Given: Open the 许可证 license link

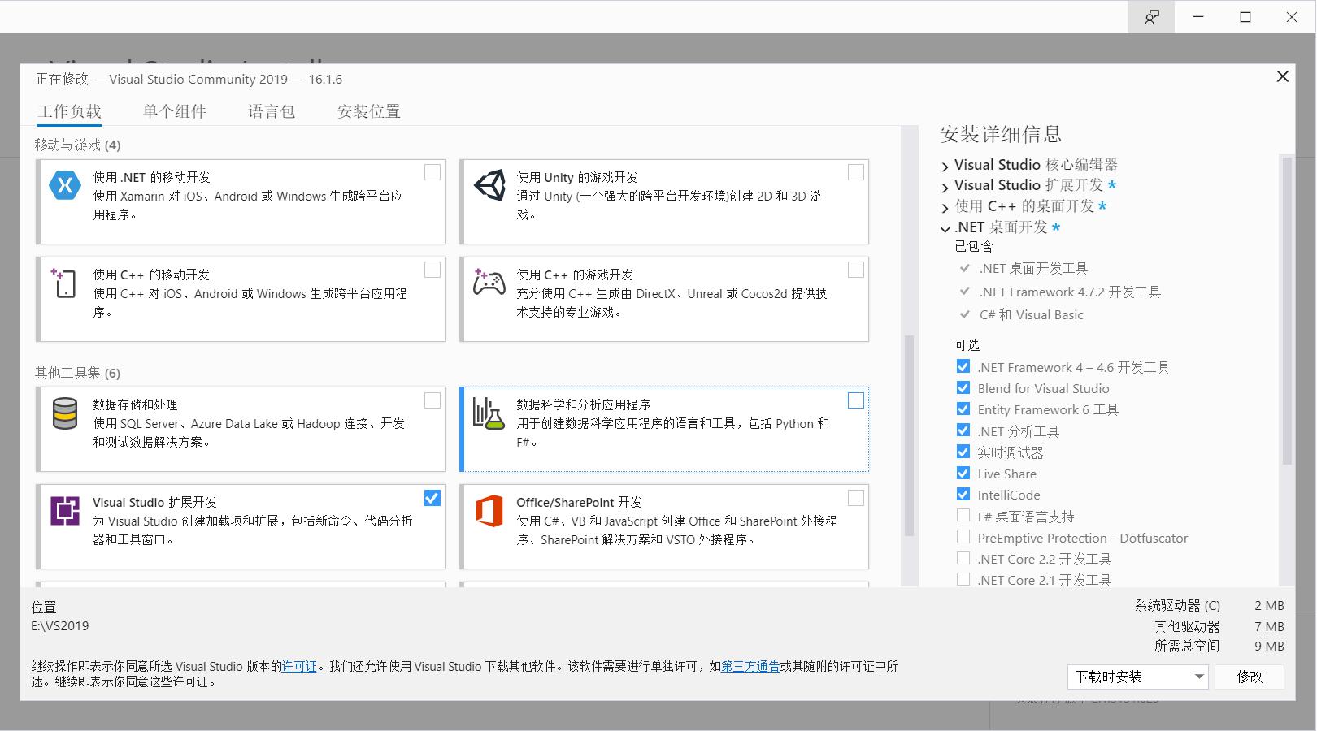Looking at the screenshot, I should pyautogui.click(x=299, y=666).
